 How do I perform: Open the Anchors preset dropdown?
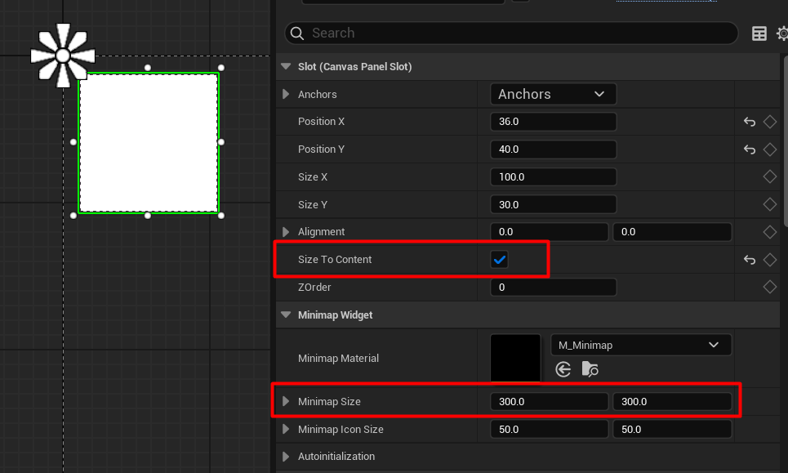click(553, 94)
